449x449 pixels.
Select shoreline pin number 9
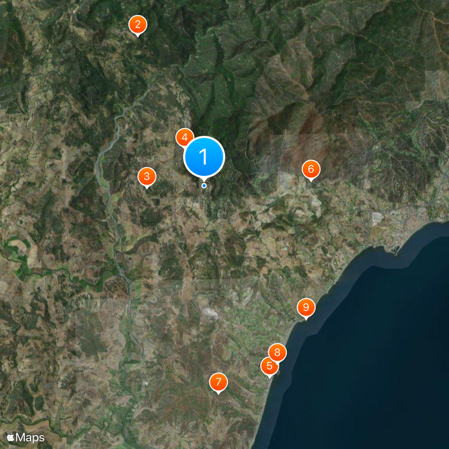pos(306,307)
